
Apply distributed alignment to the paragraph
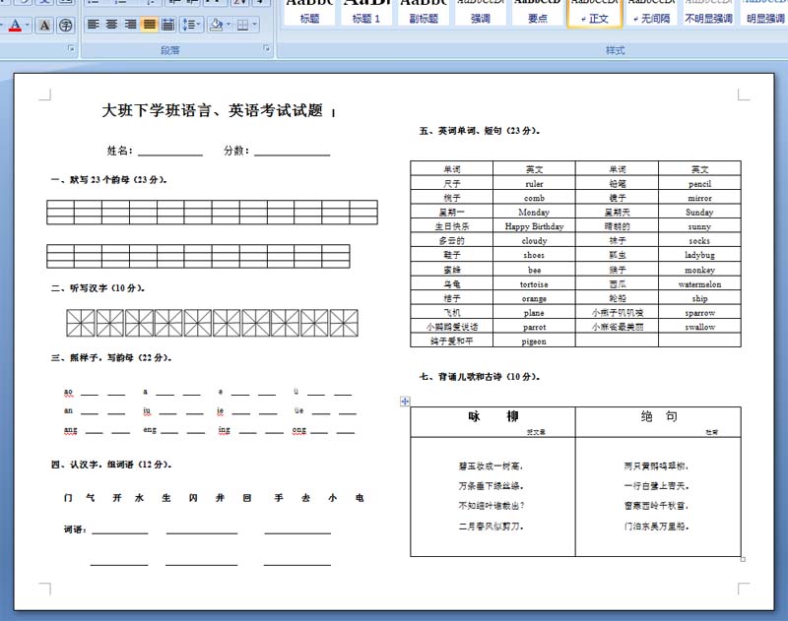tap(167, 24)
